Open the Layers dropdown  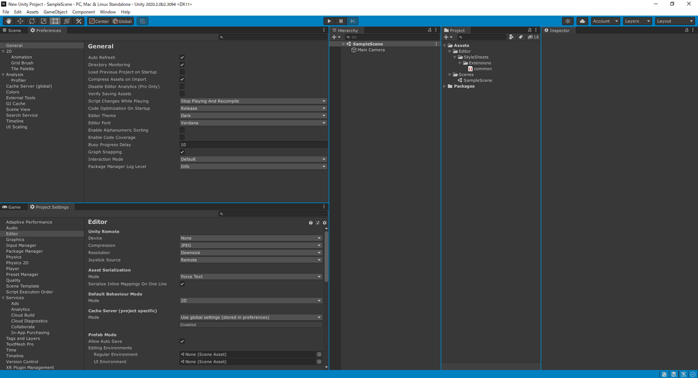[637, 21]
